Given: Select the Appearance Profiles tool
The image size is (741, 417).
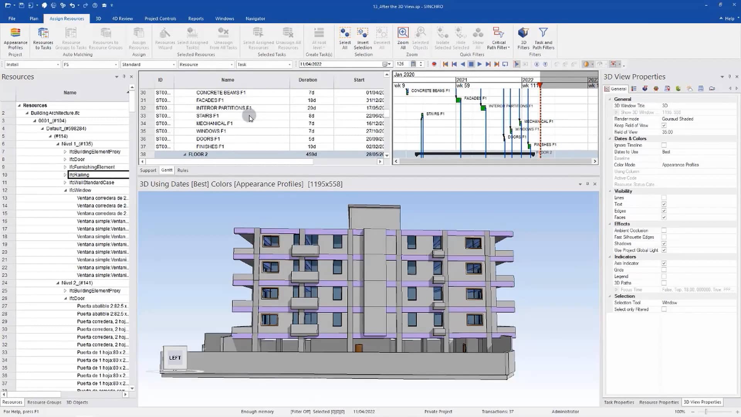Looking at the screenshot, I should click(x=15, y=39).
